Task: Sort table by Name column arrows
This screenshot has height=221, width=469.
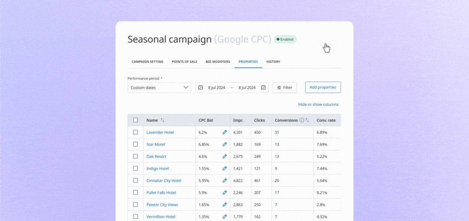Action: click(162, 120)
